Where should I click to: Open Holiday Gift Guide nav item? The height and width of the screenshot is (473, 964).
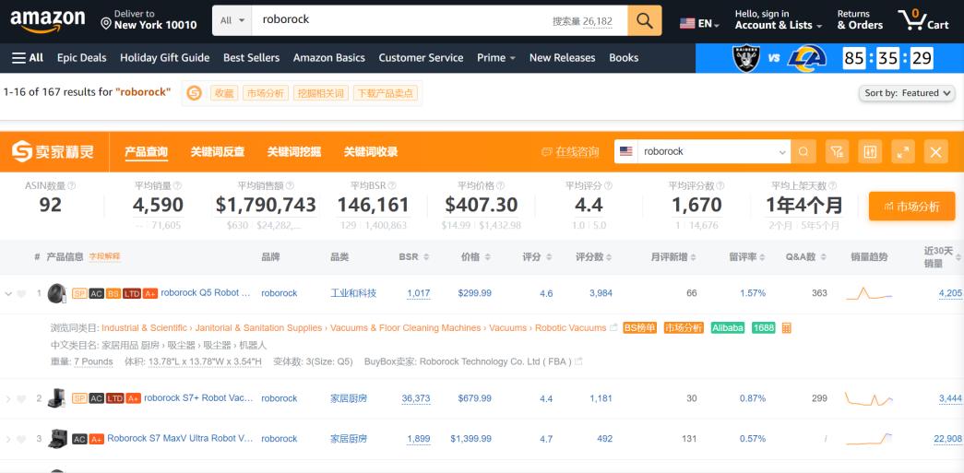click(x=165, y=58)
